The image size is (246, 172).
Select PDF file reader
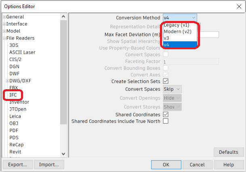tap(14, 130)
